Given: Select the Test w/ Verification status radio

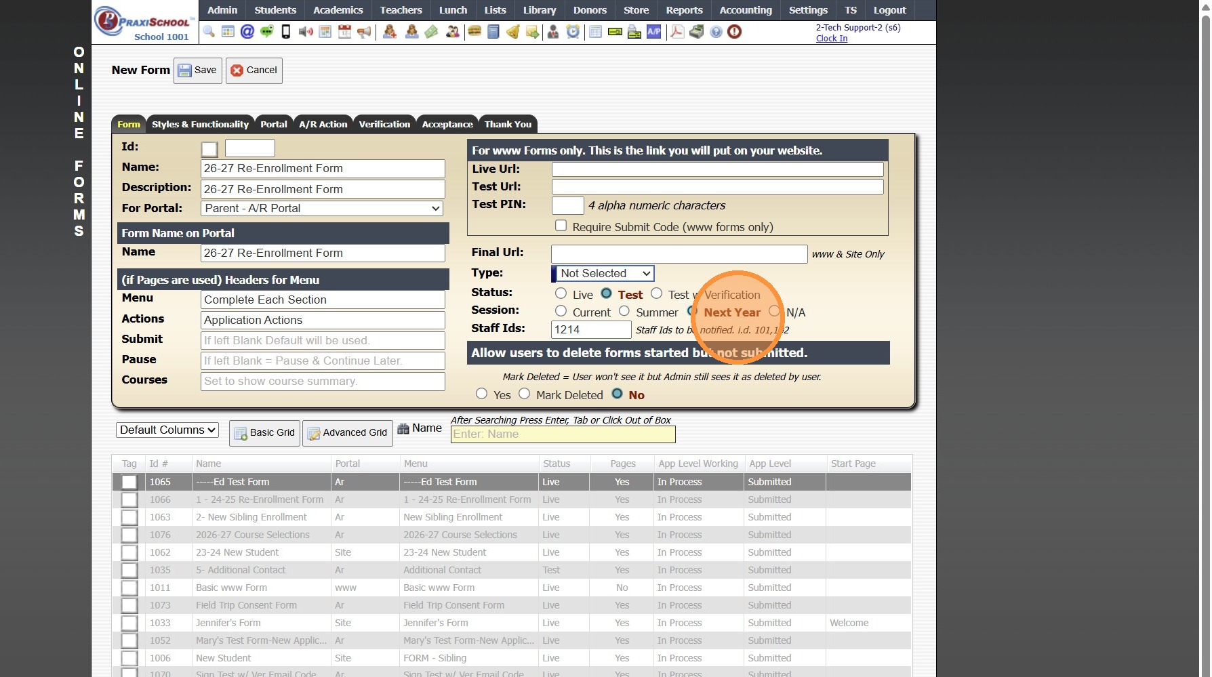Looking at the screenshot, I should pyautogui.click(x=656, y=293).
